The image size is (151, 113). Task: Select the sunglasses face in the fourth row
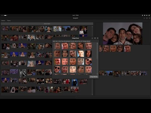tap(57, 69)
